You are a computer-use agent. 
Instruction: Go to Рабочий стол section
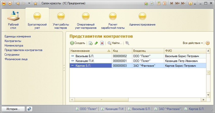click(x=13, y=20)
